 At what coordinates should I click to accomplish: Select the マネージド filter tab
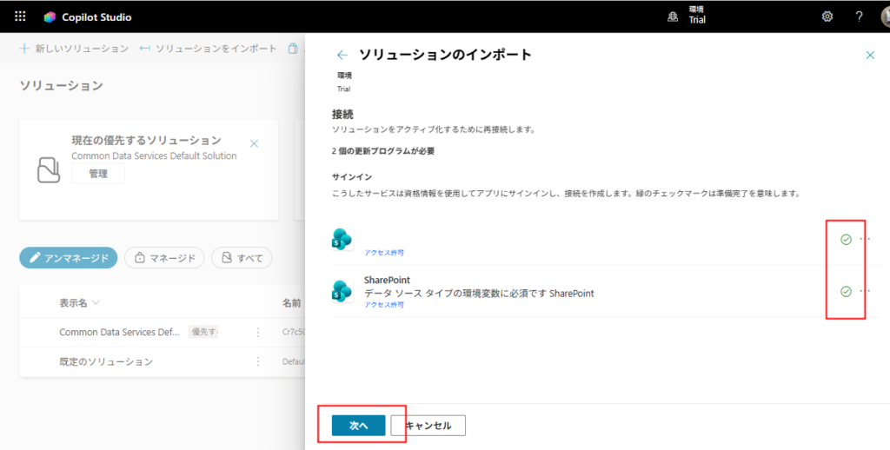point(164,258)
